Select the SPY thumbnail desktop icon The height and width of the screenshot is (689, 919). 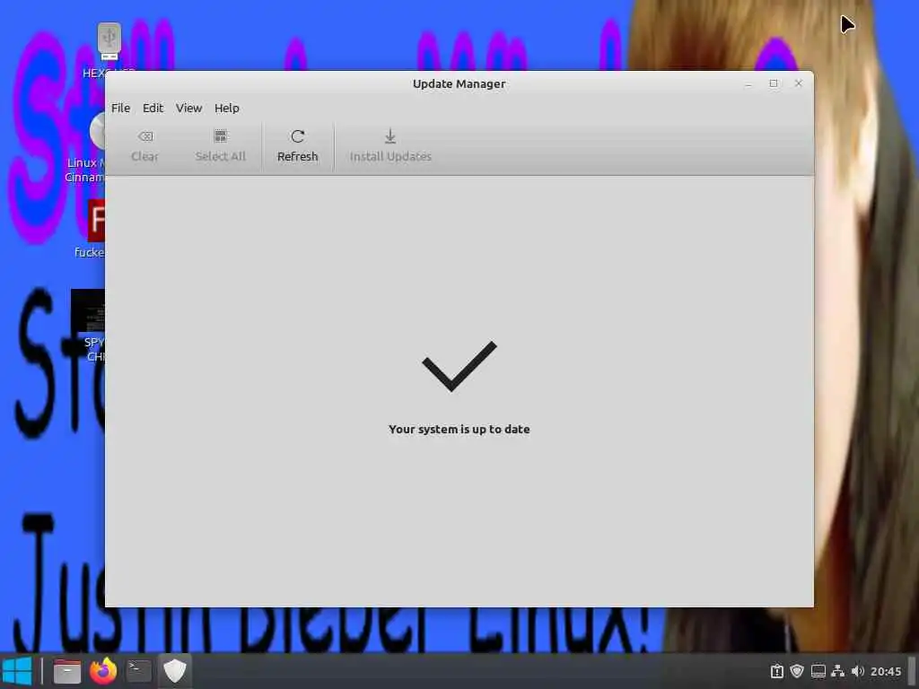click(x=88, y=311)
